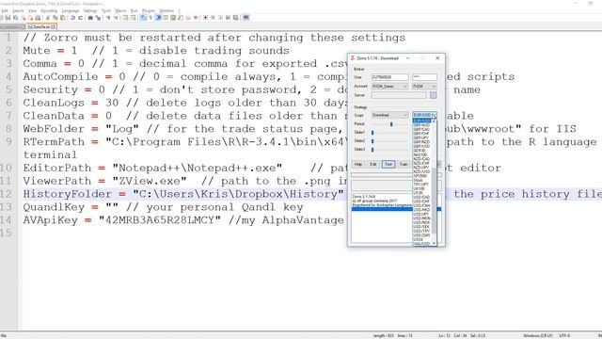The image size is (602, 339).
Task: Click the Undo arrow toolbar icon
Action: click(73, 18)
